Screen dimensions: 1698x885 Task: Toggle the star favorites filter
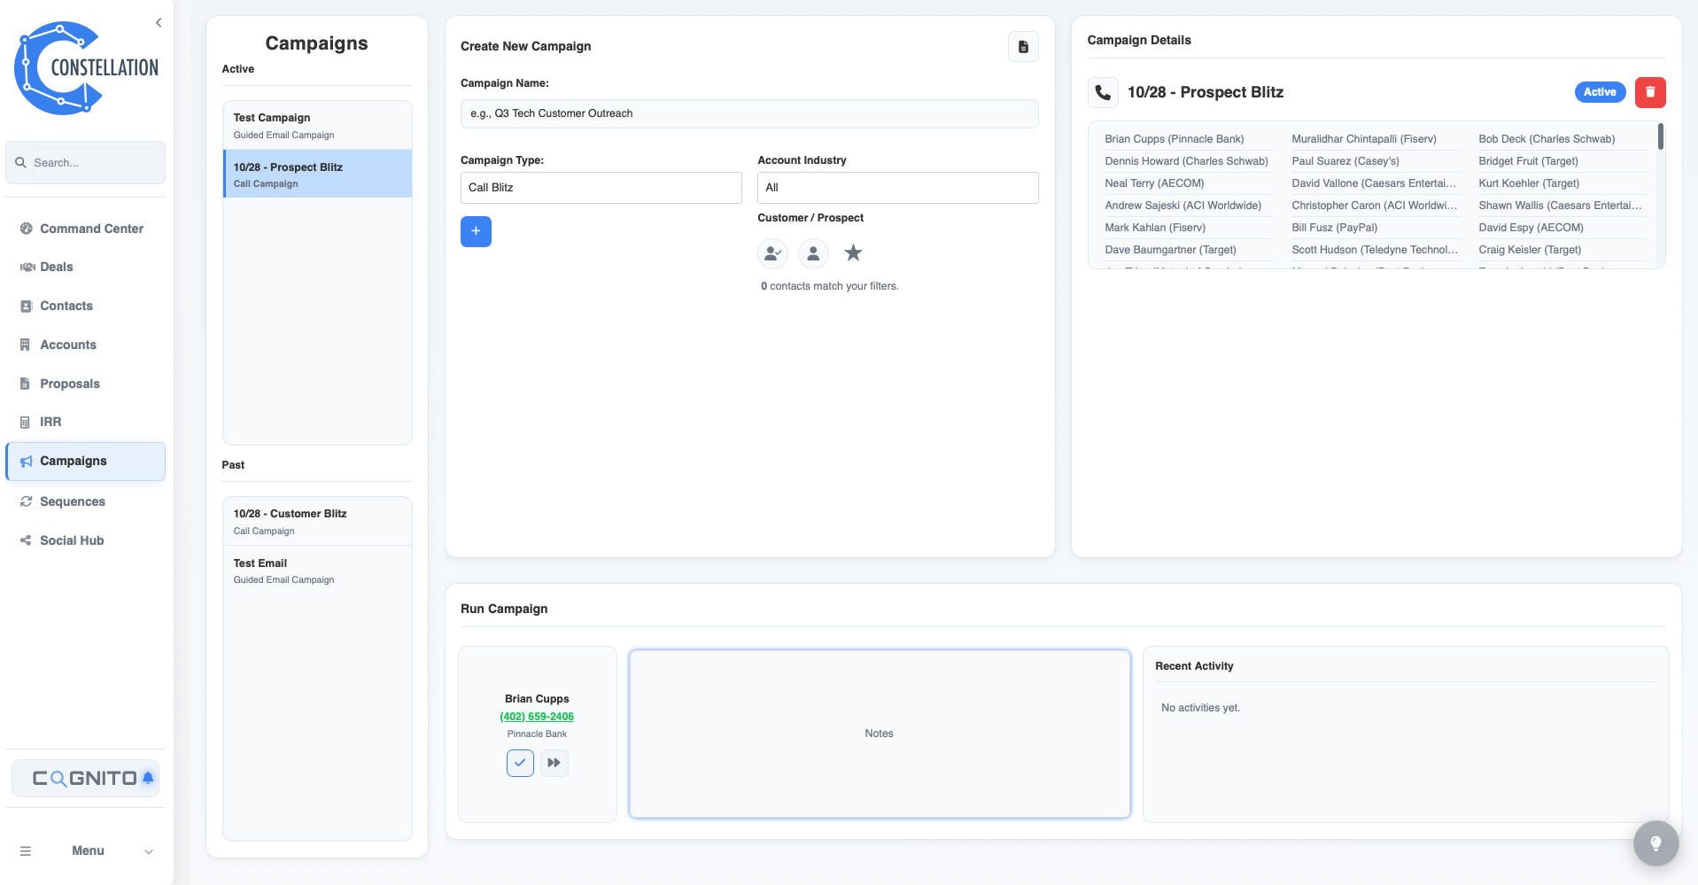point(853,253)
